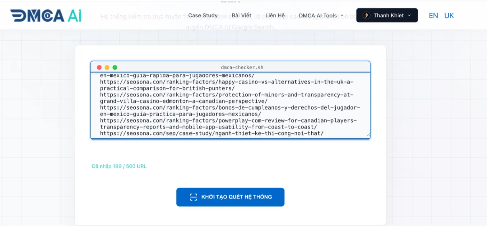487x226 pixels.
Task: Click the dmca-checker.sh title text
Action: click(x=242, y=68)
